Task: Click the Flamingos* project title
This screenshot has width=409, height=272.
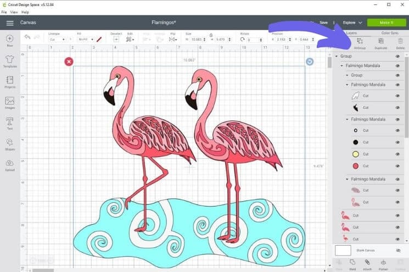Action: (x=164, y=23)
